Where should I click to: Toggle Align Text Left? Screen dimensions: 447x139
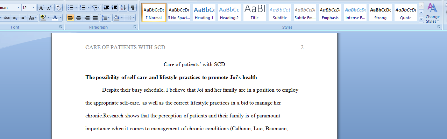[x=71, y=18]
